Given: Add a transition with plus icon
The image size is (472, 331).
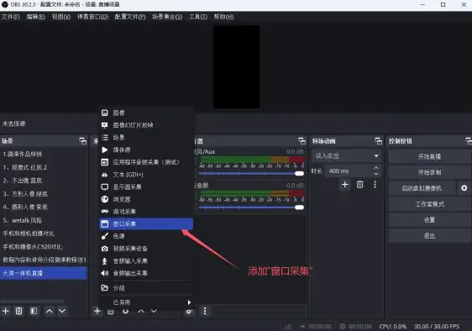Looking at the screenshot, I should coord(345,184).
